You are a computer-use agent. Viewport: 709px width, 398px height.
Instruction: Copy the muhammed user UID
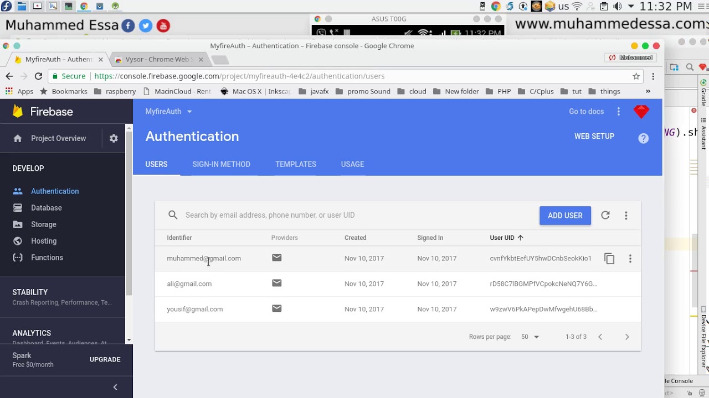click(x=609, y=259)
